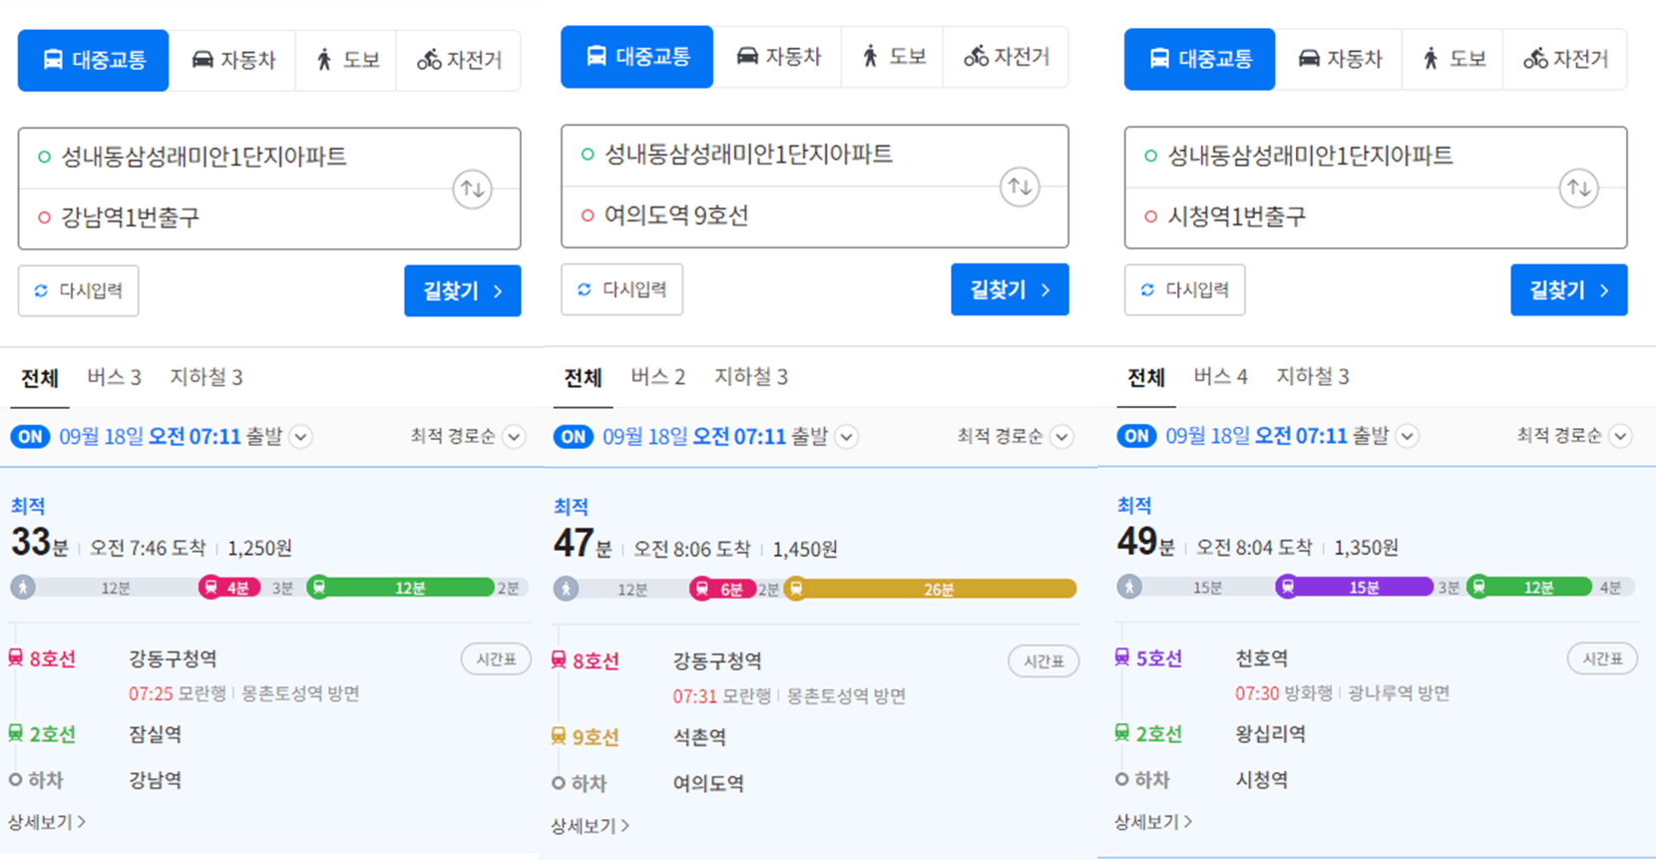Click 길찾기 button in 시청역1번출구 panel
Screen dimensions: 1656x860
tap(1568, 290)
